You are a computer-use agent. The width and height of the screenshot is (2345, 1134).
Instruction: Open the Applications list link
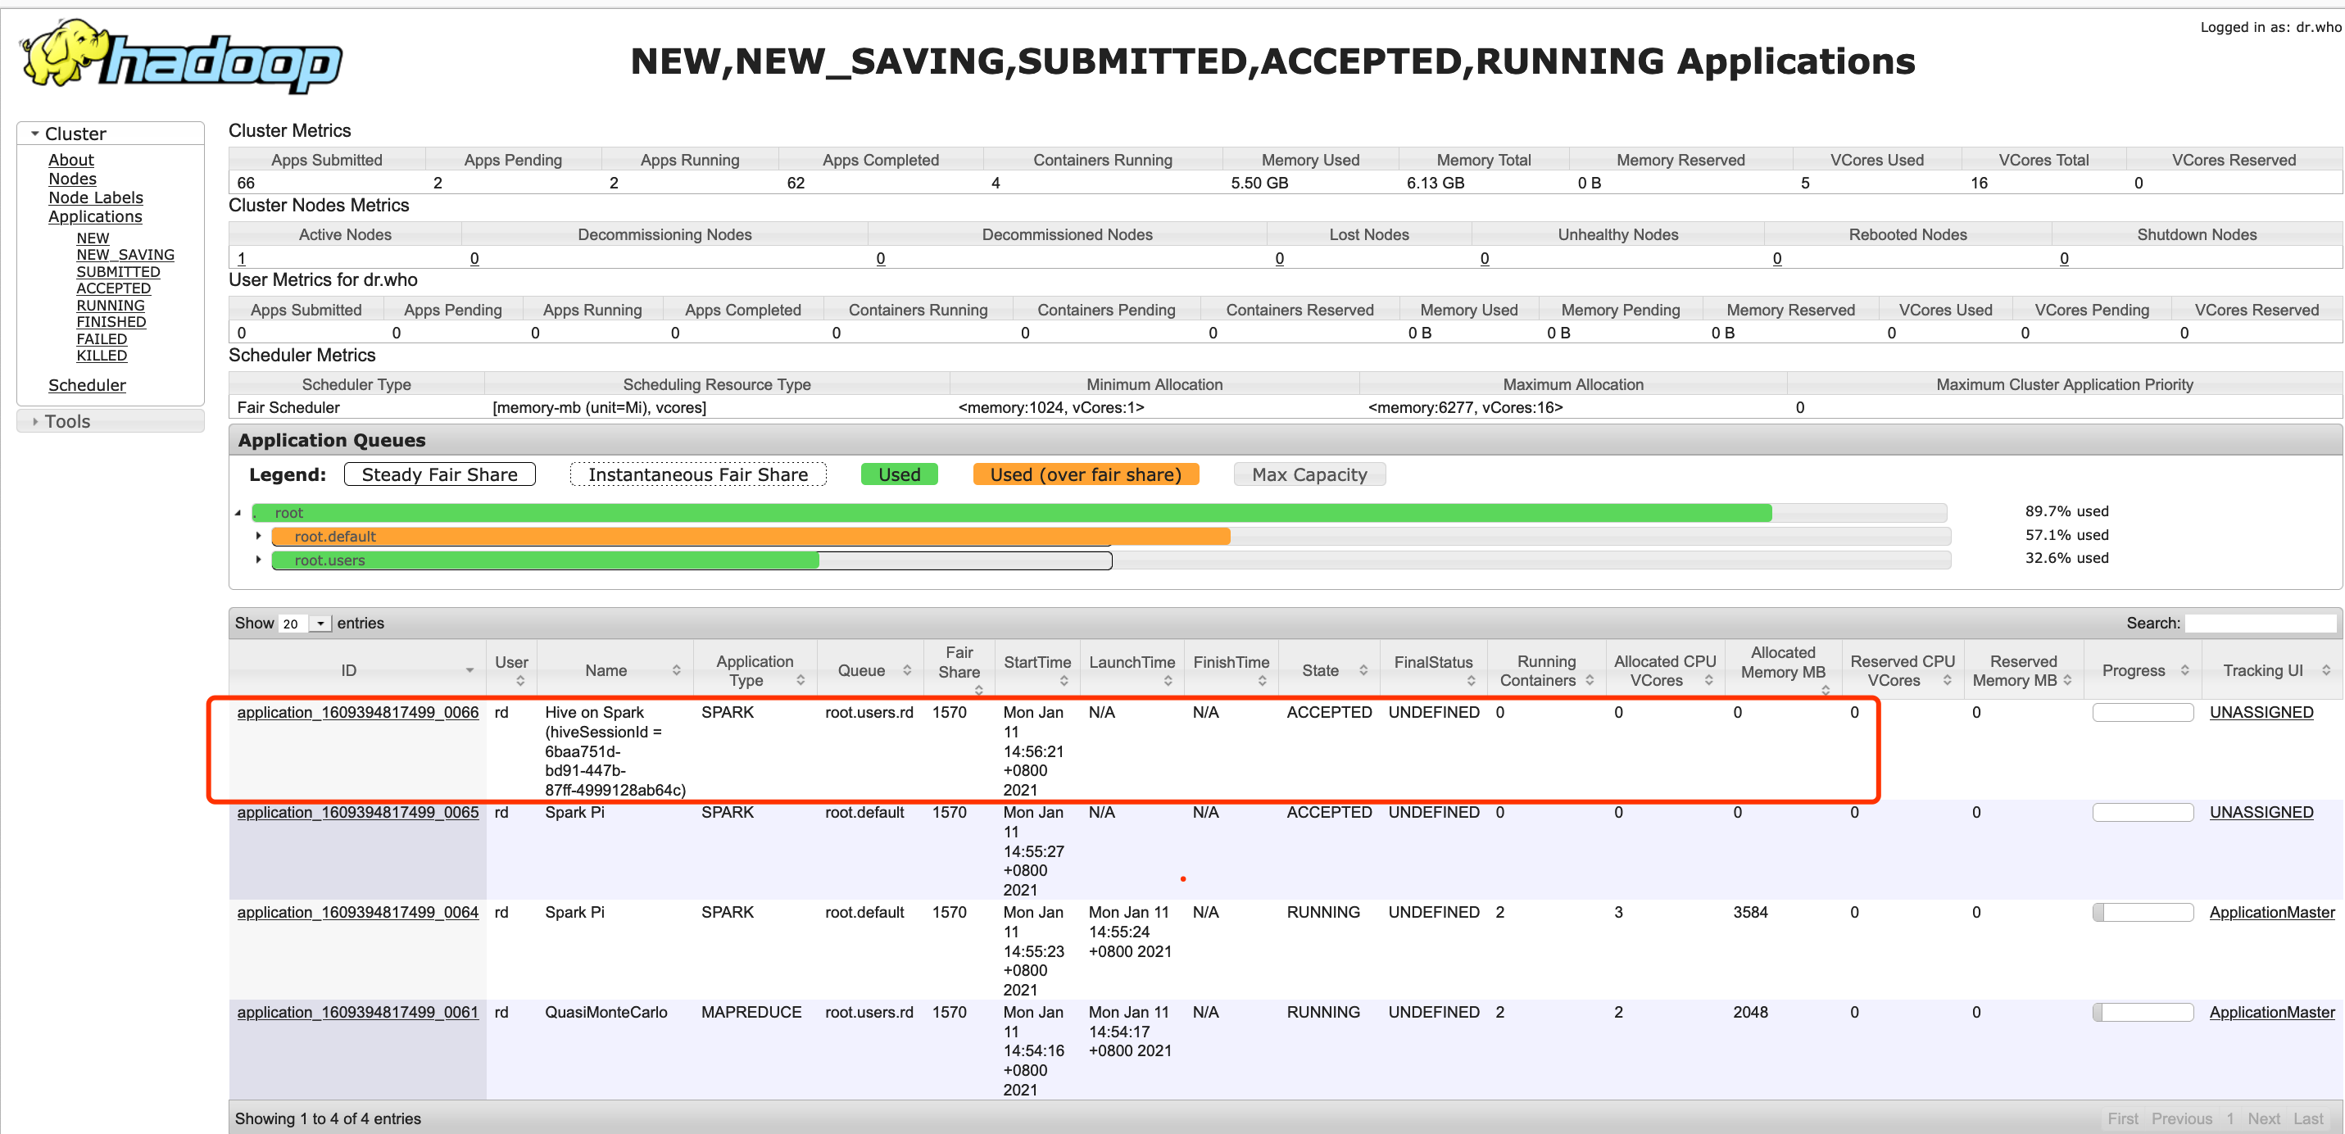(95, 216)
